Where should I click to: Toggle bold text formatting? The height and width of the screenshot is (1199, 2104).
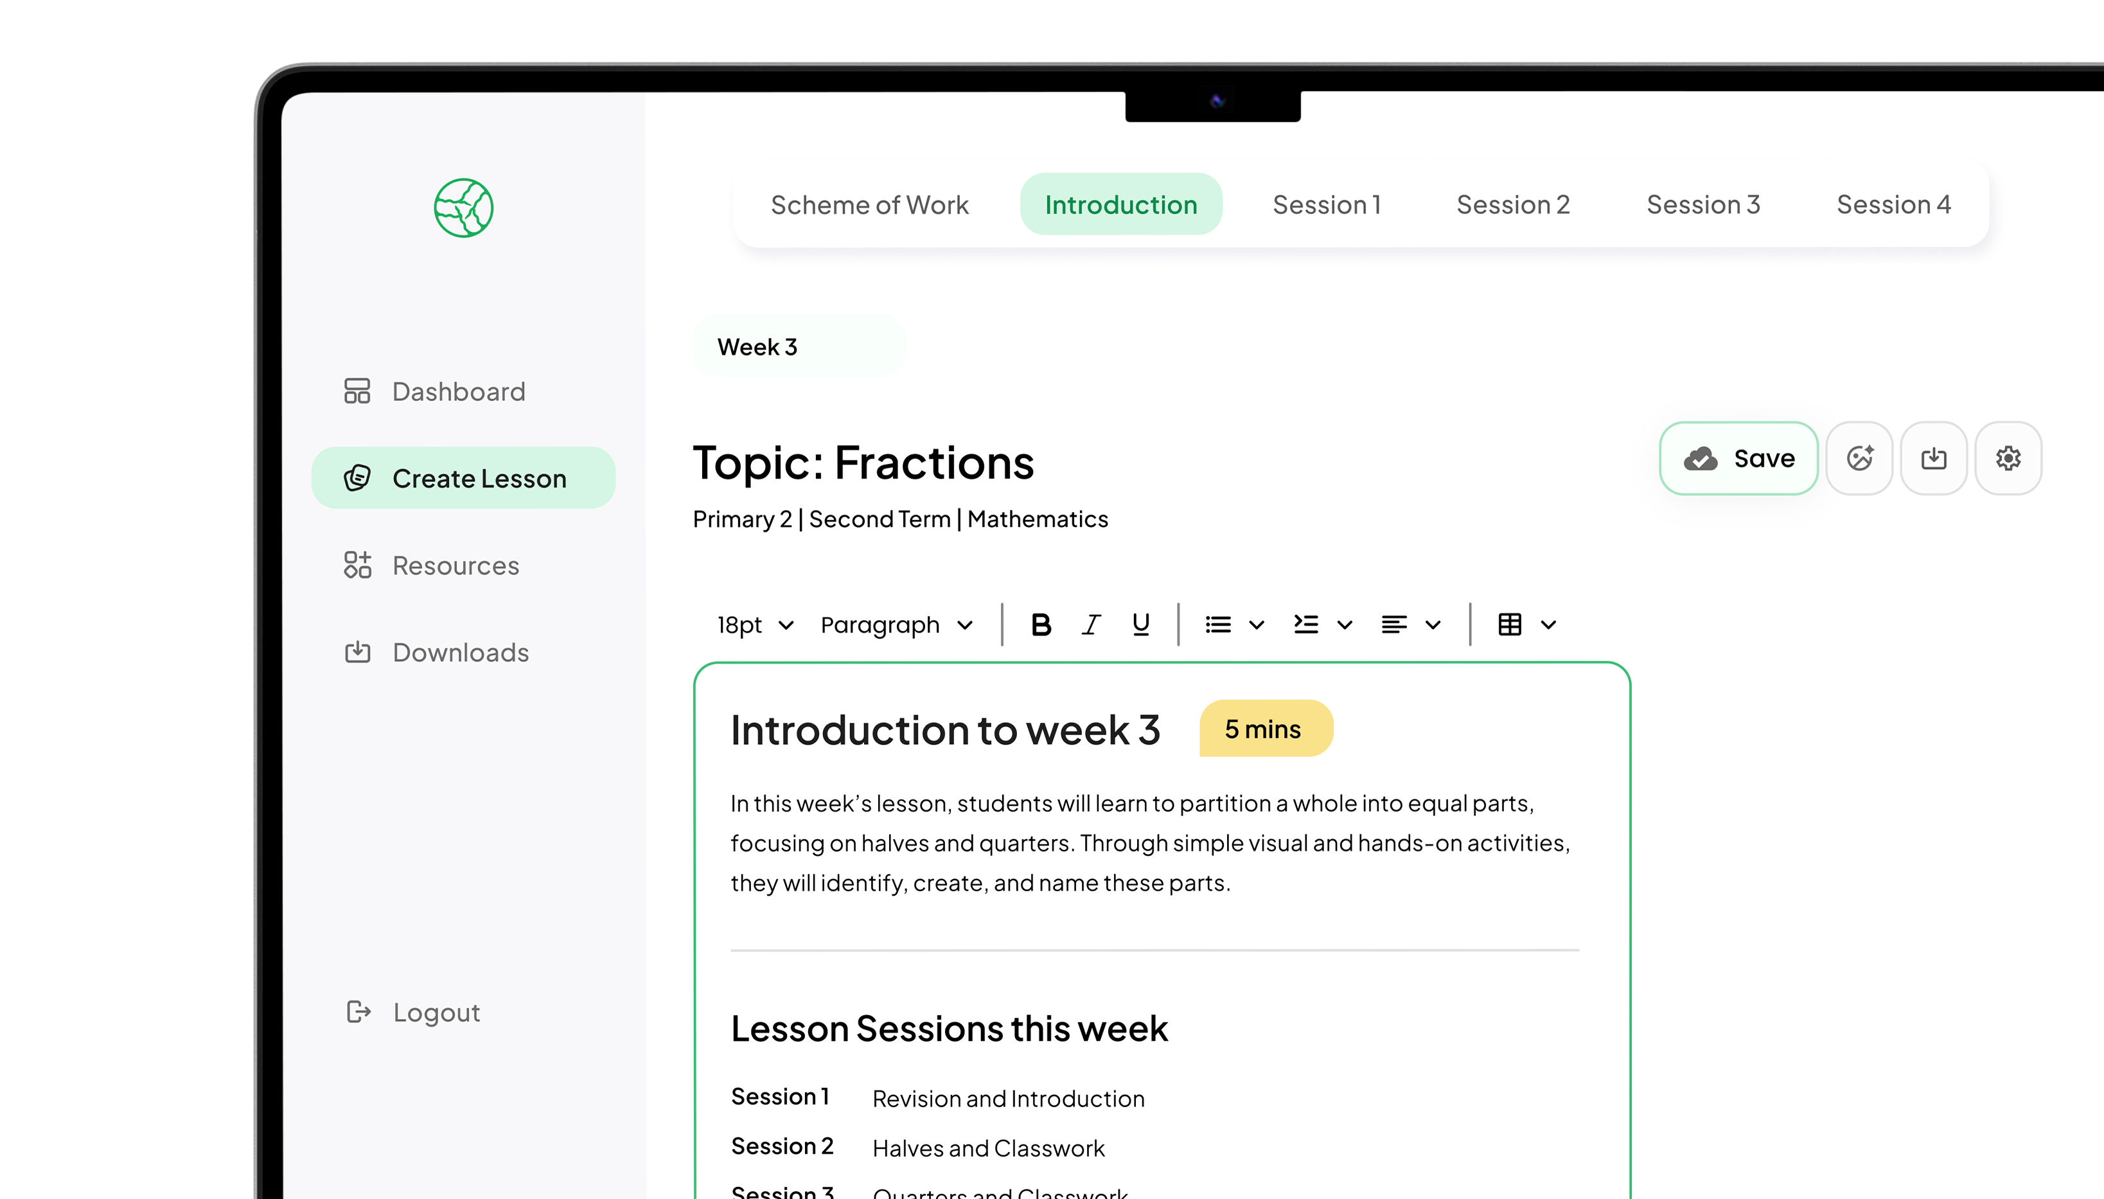(x=1041, y=625)
